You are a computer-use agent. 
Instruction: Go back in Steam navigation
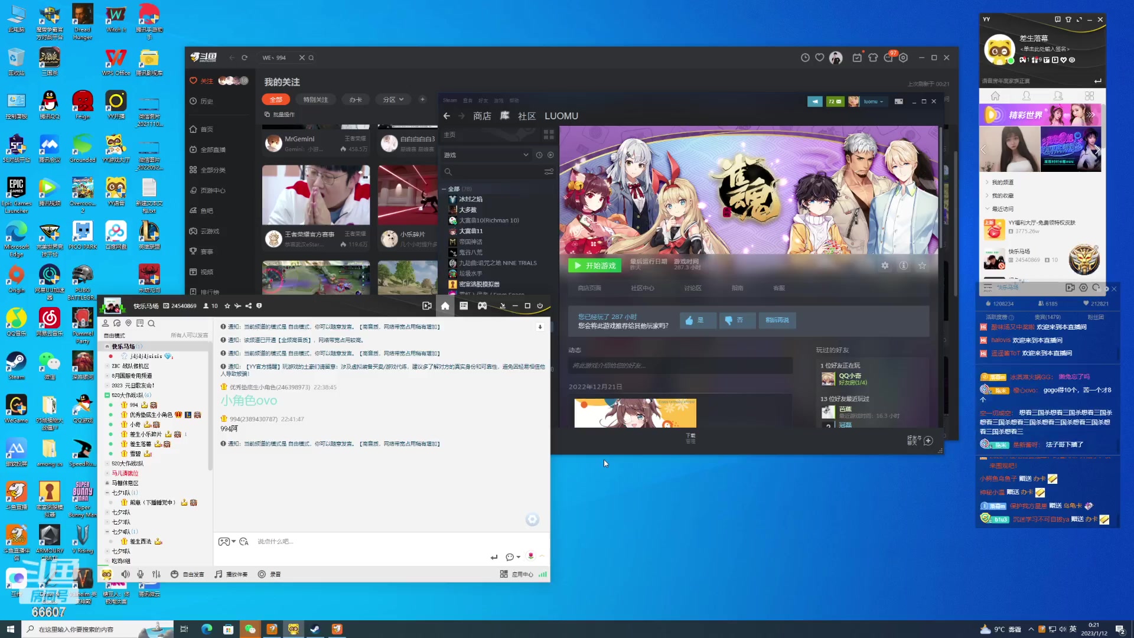447,116
